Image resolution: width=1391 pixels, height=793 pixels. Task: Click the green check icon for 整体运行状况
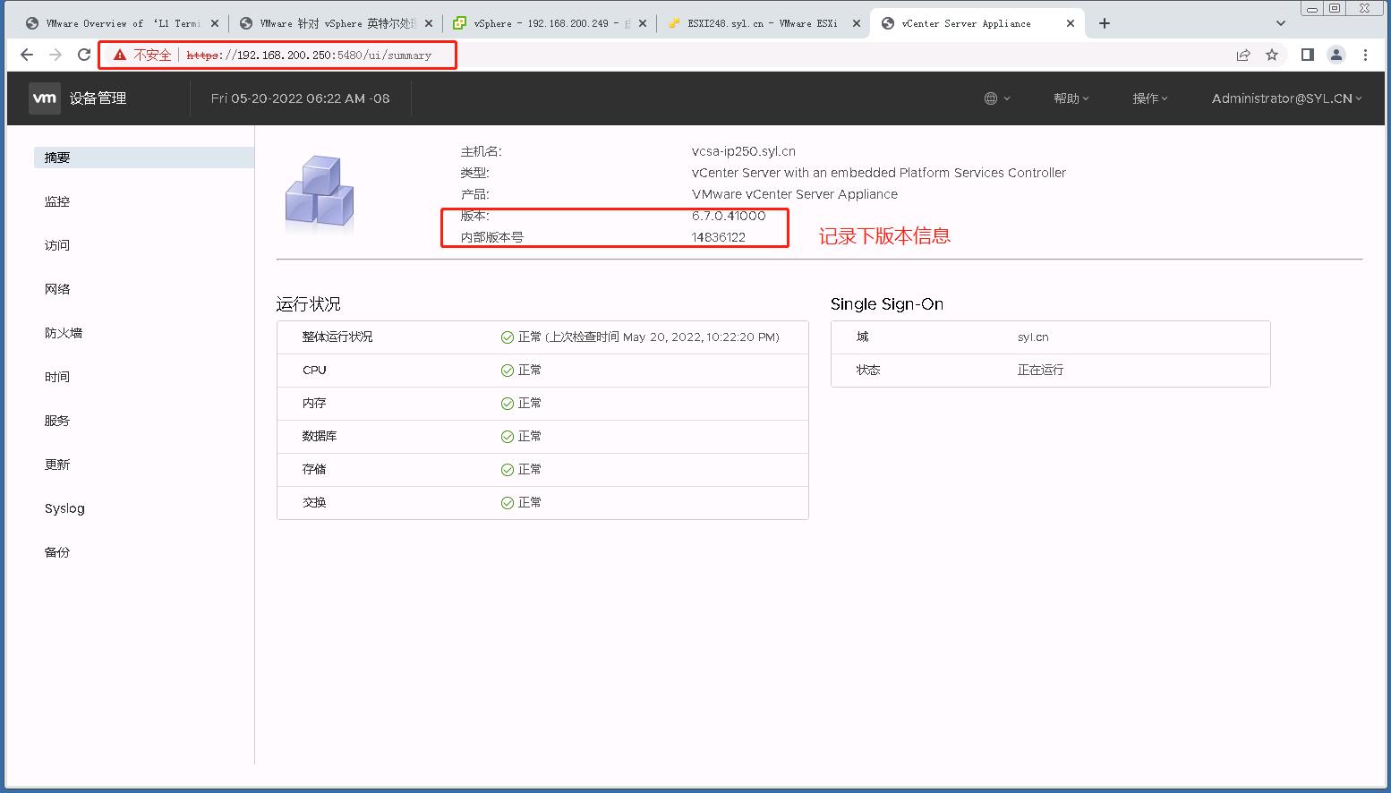tap(508, 337)
